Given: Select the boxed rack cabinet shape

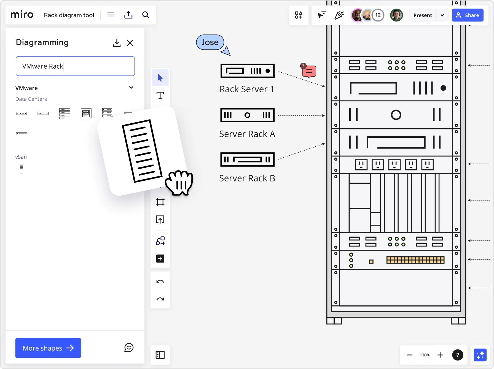Looking at the screenshot, I should click(86, 113).
